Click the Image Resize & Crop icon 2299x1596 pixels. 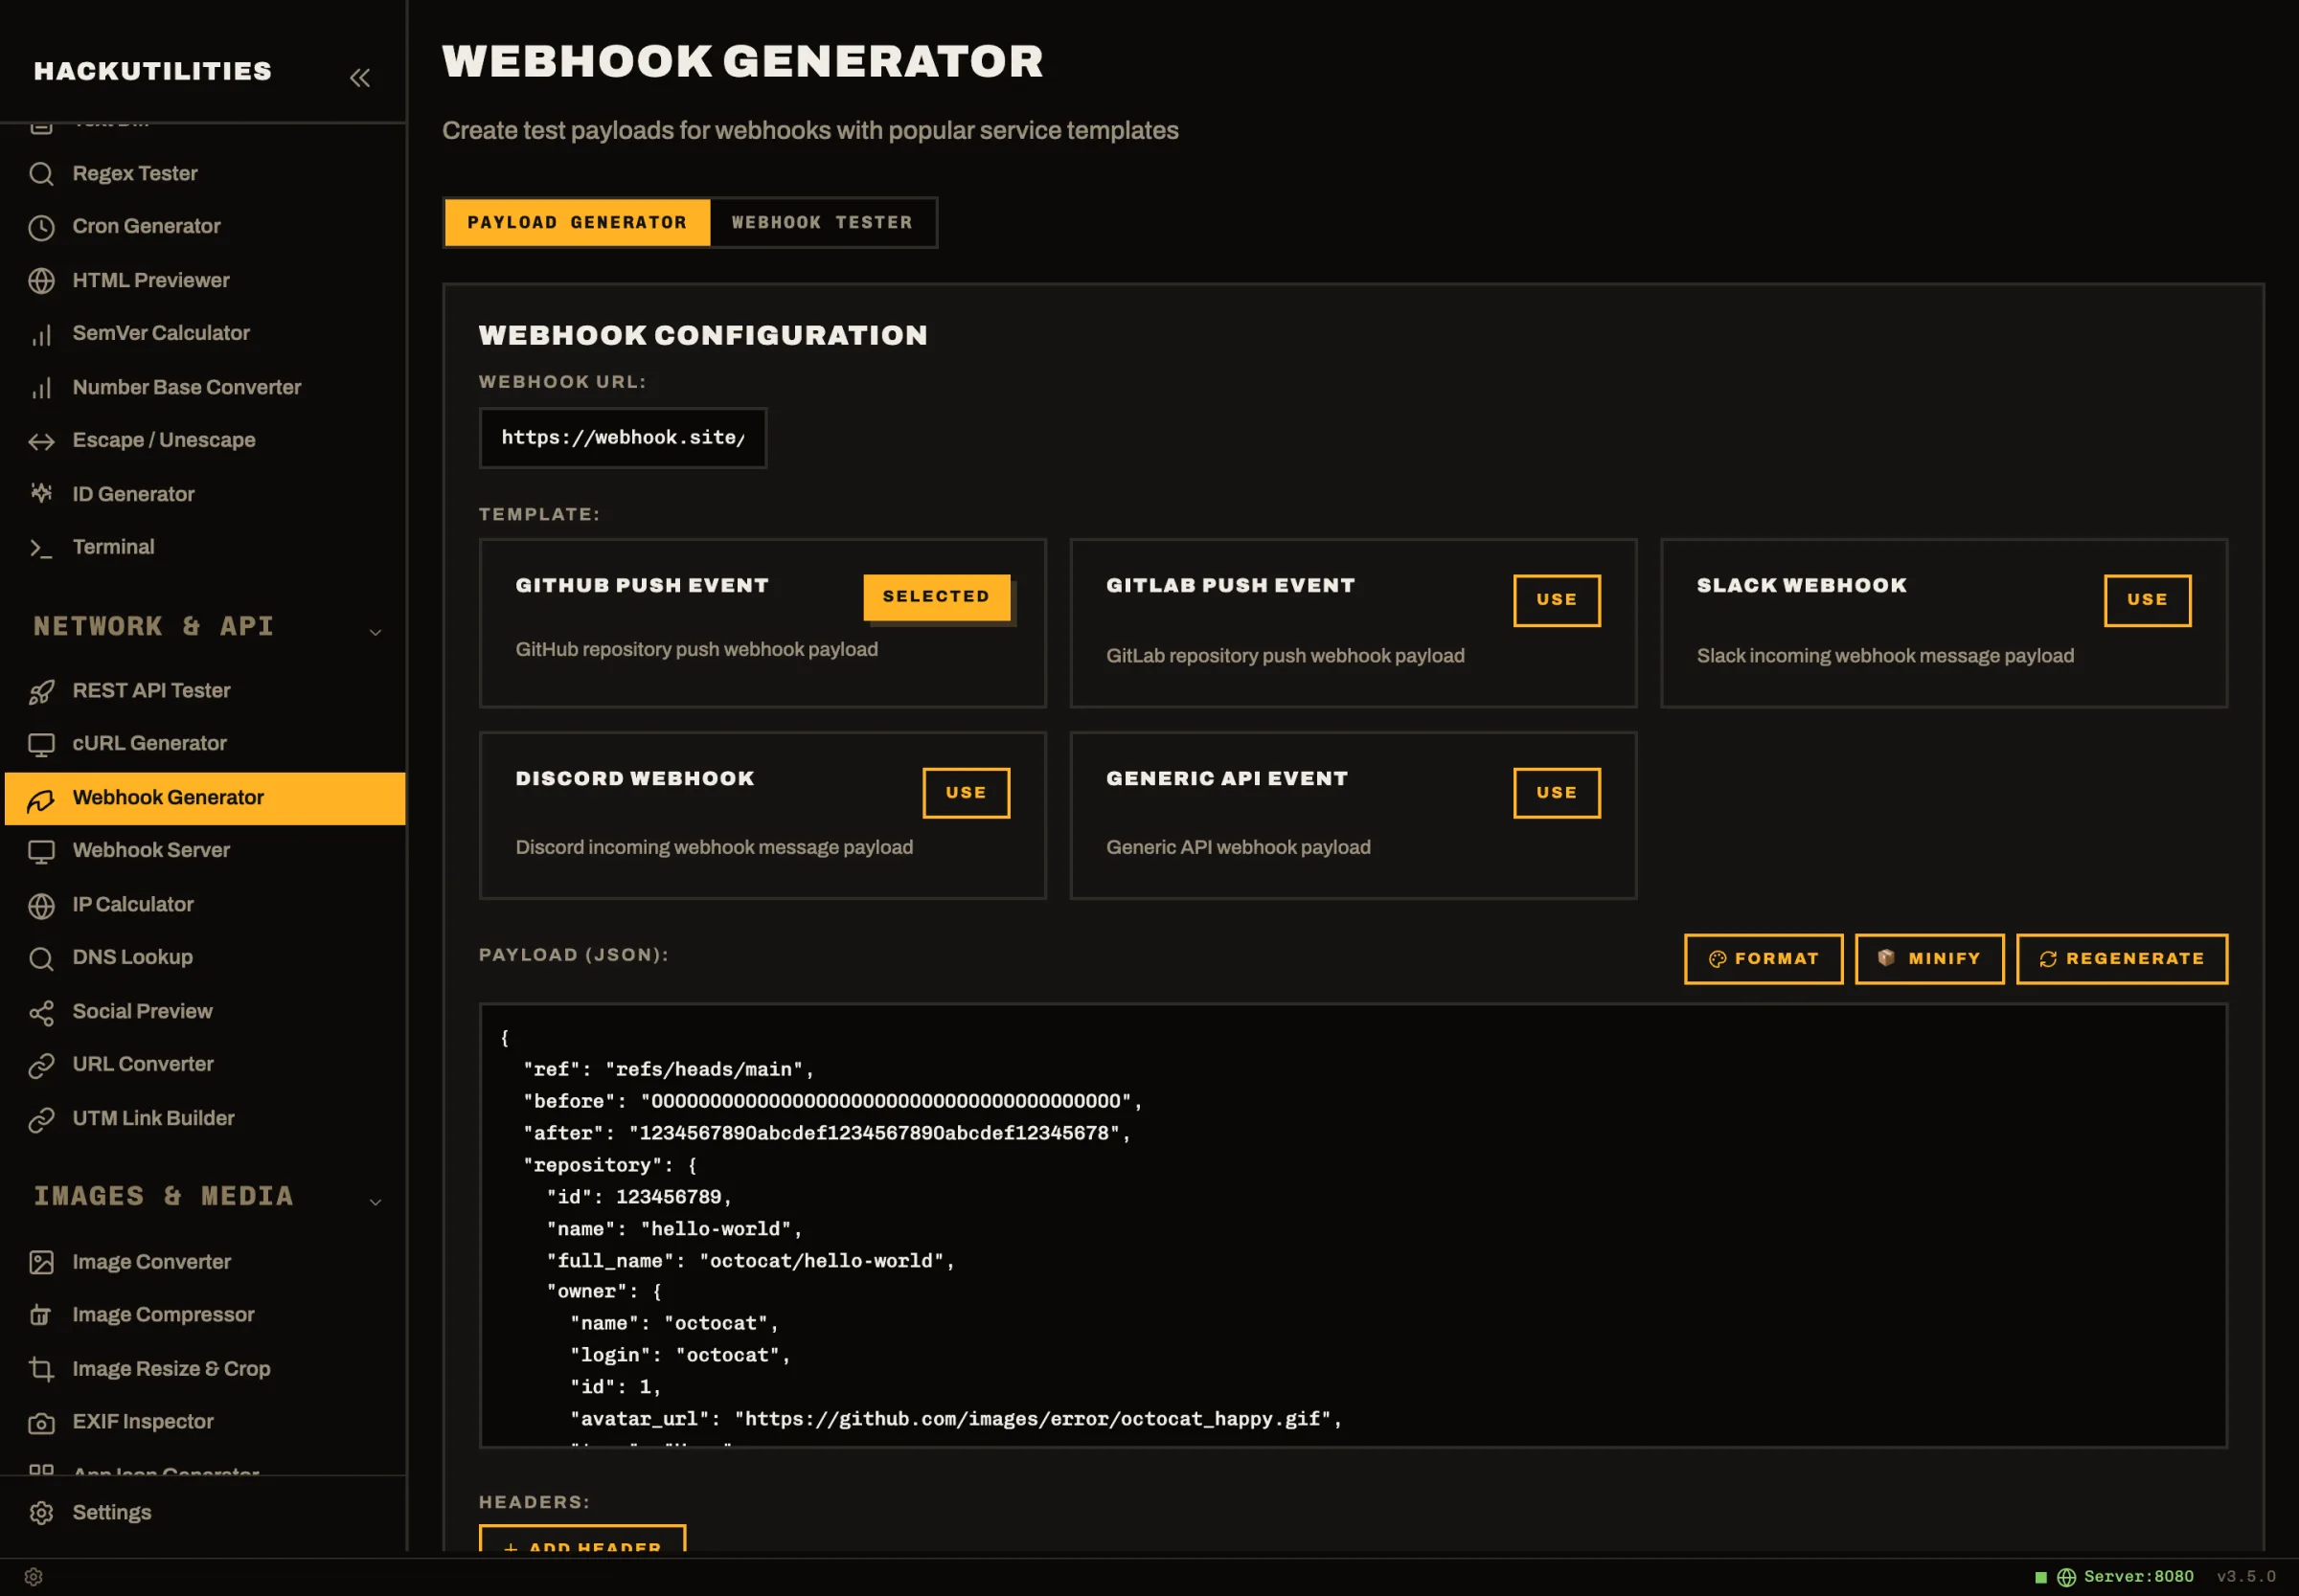point(41,1369)
